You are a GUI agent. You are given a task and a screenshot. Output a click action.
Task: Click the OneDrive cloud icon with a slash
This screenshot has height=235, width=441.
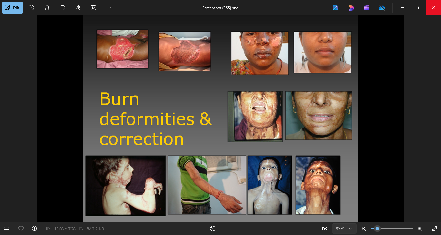[382, 8]
